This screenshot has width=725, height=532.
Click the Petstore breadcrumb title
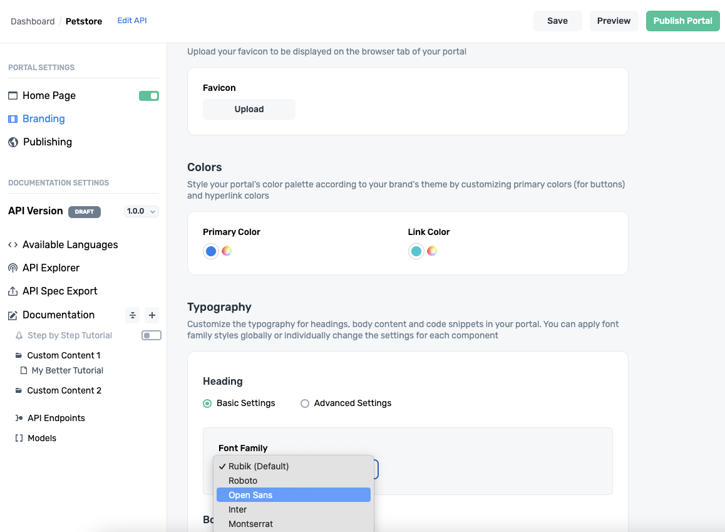click(x=84, y=21)
